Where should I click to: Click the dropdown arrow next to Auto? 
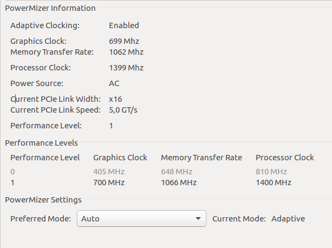pos(198,219)
